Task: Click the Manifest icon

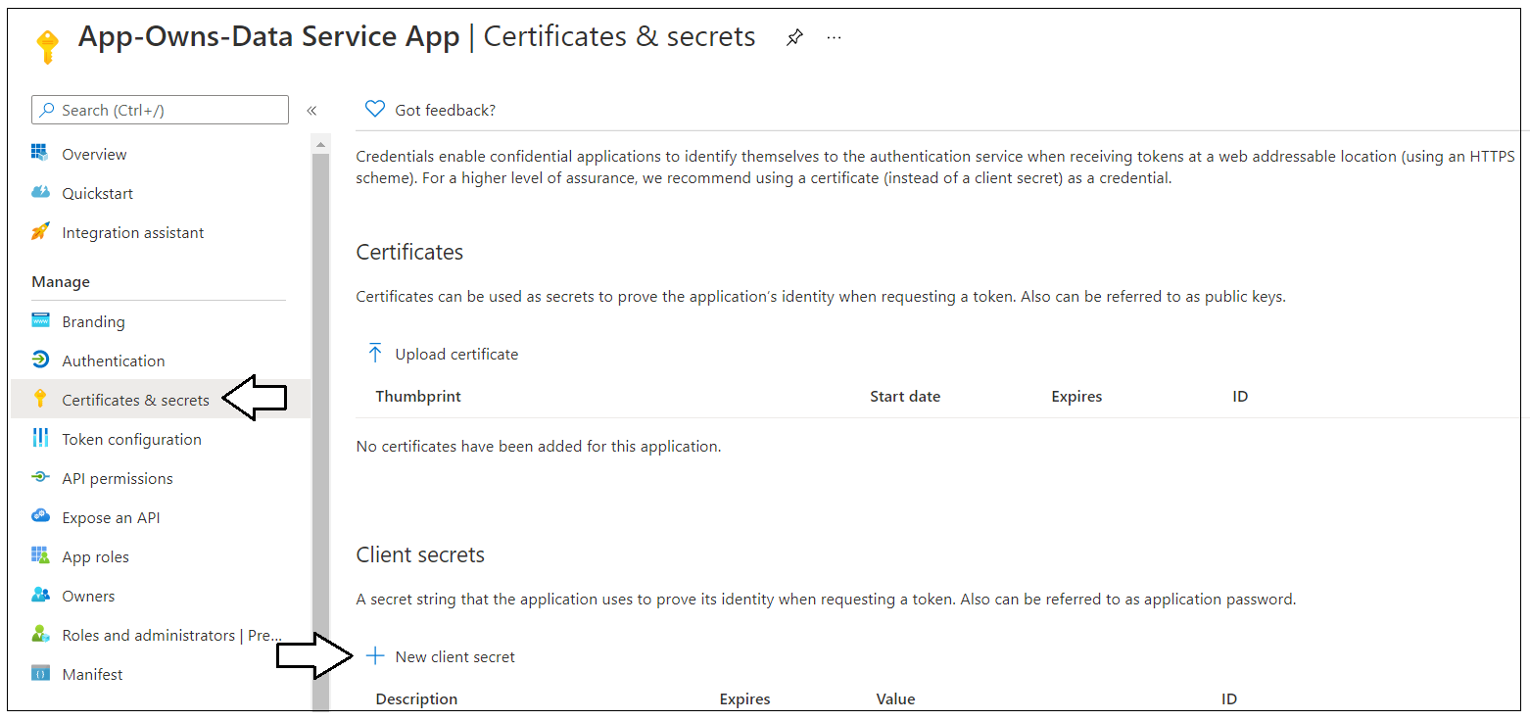Action: (x=40, y=673)
